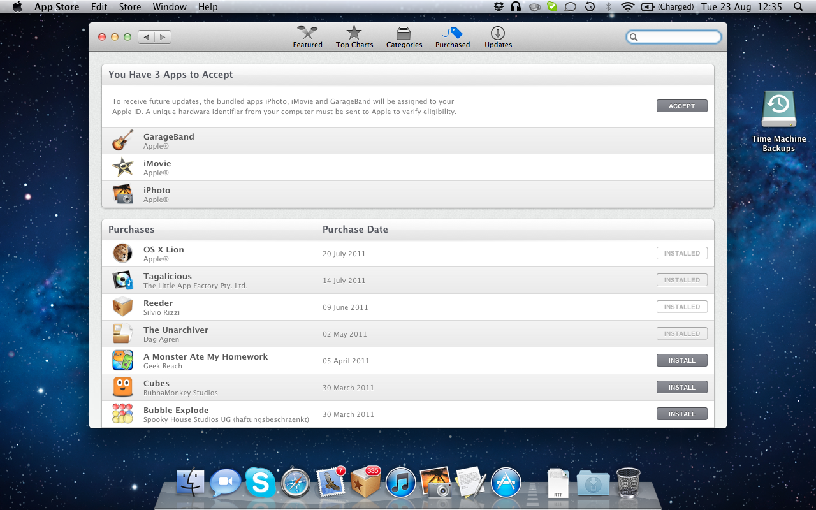Image resolution: width=816 pixels, height=510 pixels.
Task: Click the GarageBand guitar icon
Action: 123,140
